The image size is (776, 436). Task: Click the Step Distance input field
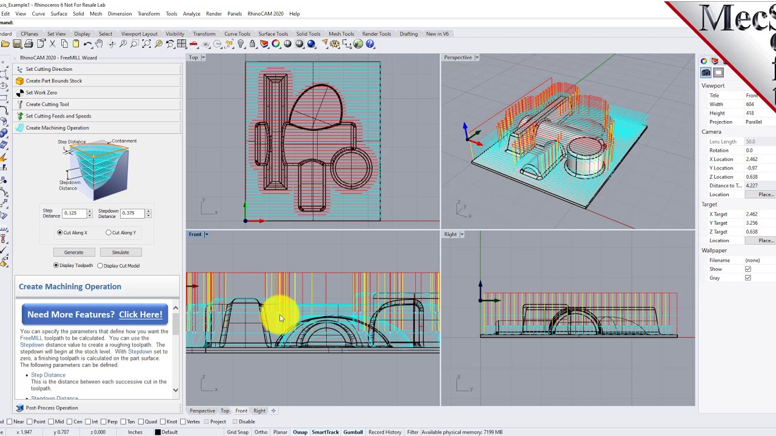[x=73, y=214]
